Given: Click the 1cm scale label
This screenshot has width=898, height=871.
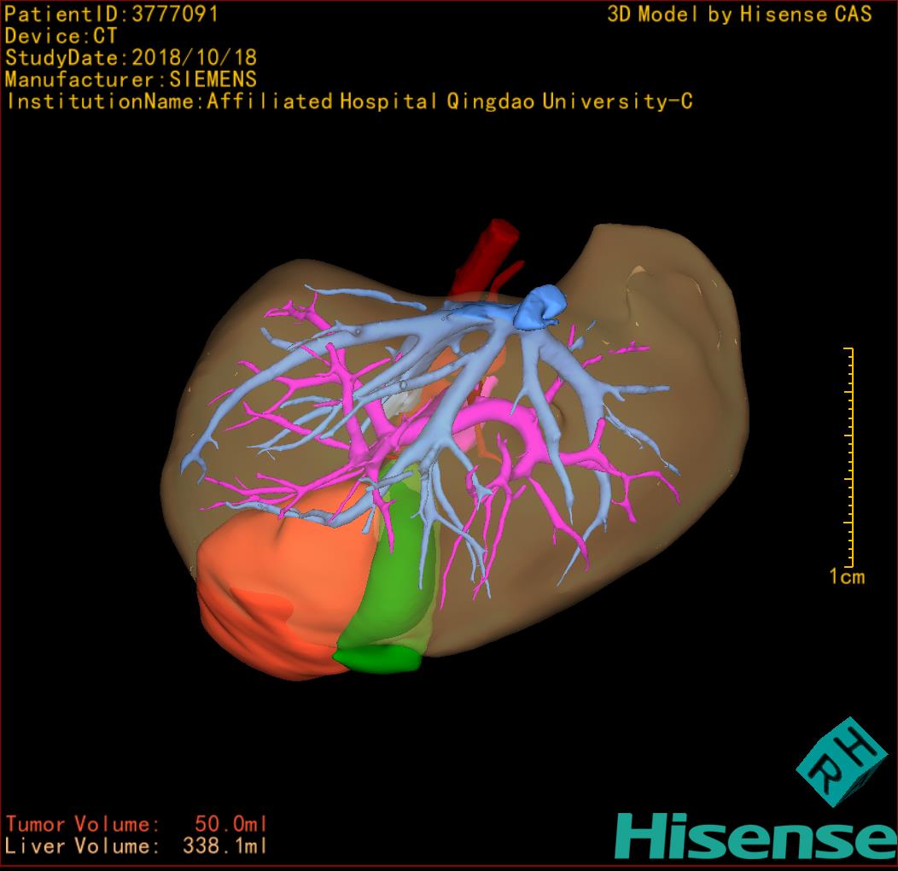Looking at the screenshot, I should tap(847, 576).
